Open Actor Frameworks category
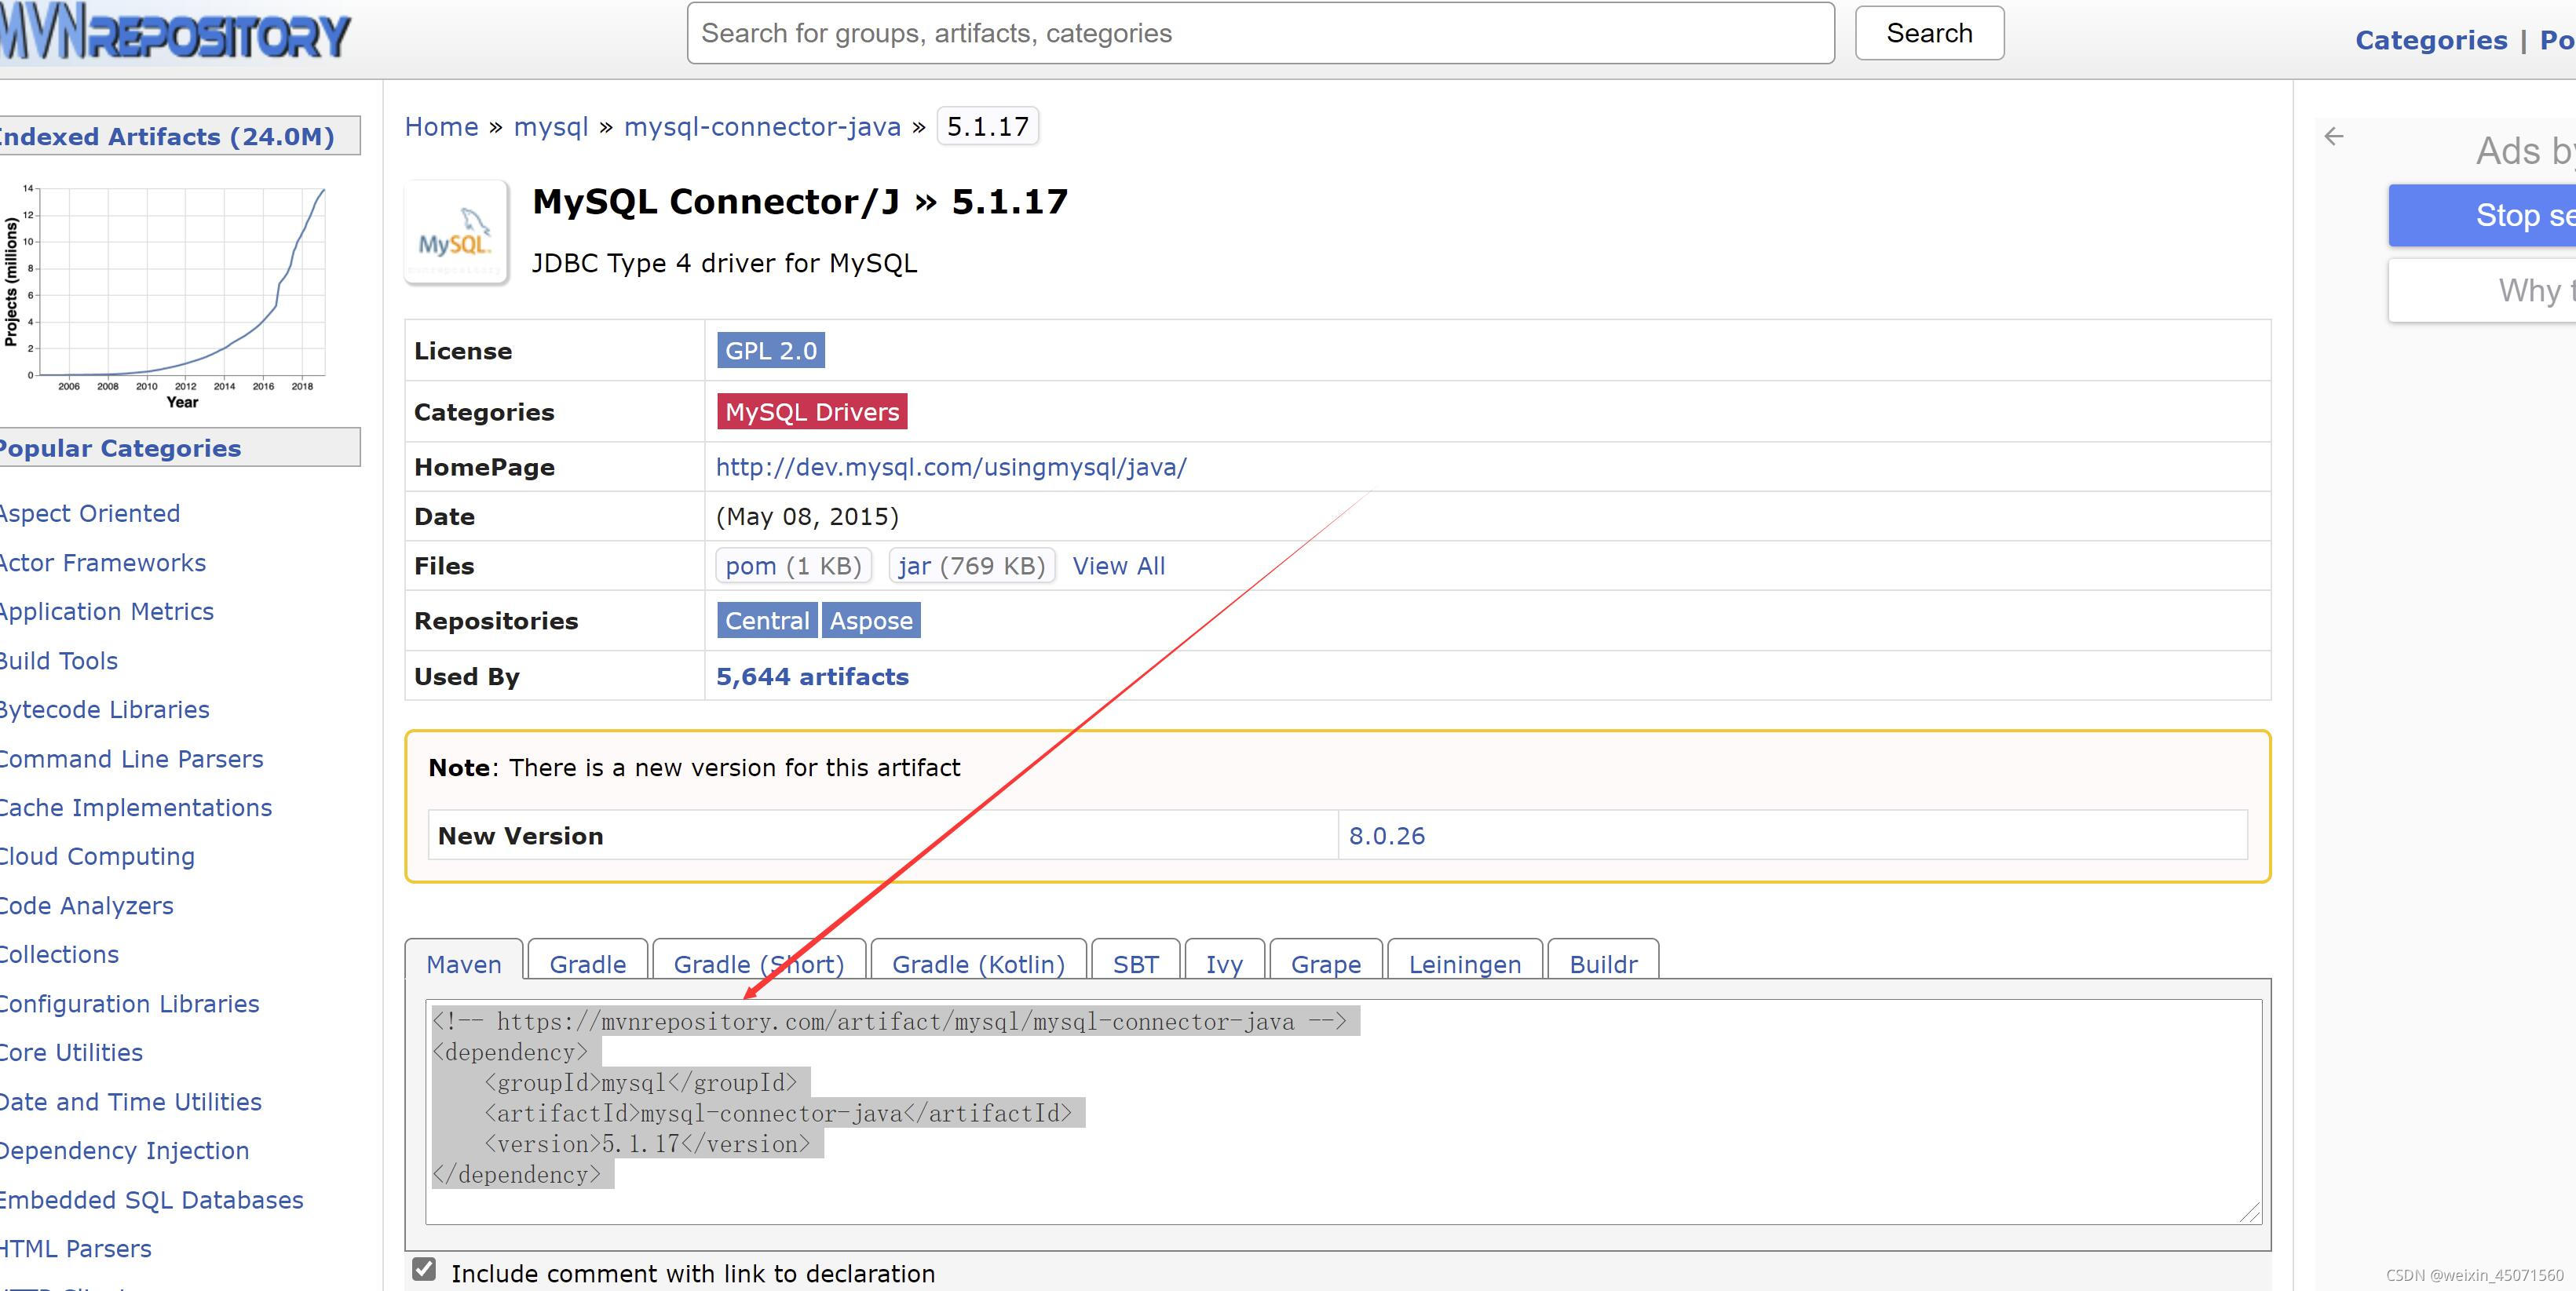This screenshot has width=2576, height=1291. point(102,563)
